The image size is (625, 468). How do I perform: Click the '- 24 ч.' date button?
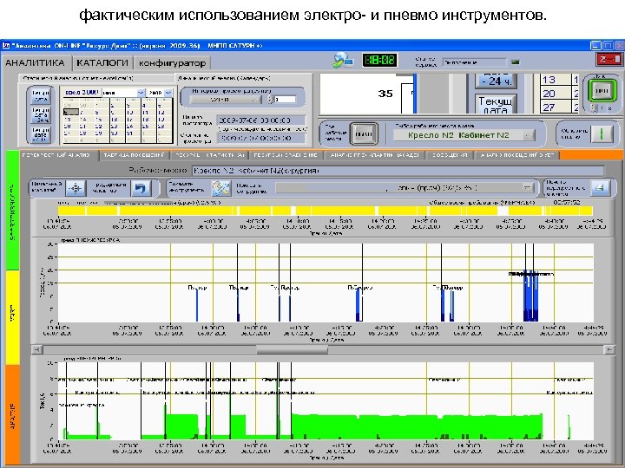(x=496, y=81)
